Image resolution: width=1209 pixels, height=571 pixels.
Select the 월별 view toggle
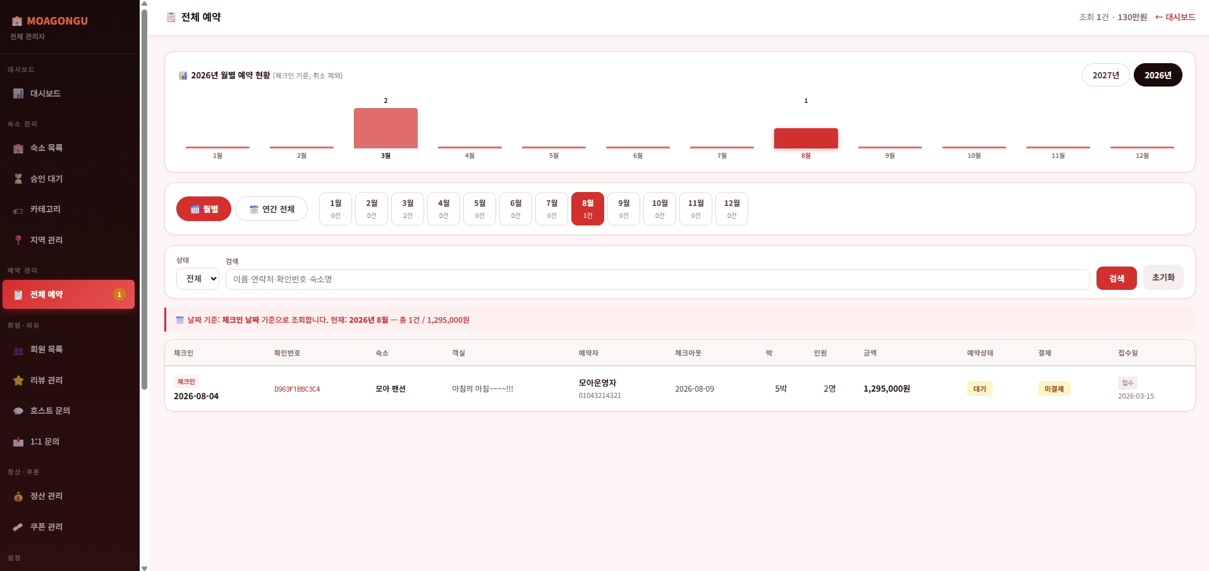pyautogui.click(x=204, y=209)
